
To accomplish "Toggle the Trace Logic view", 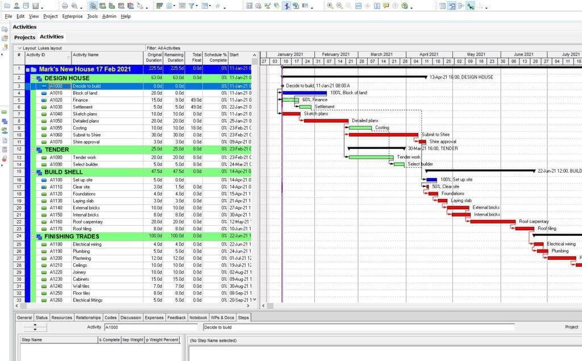I will click(469, 5).
